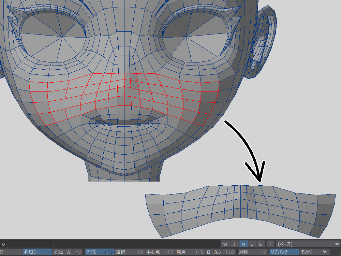Select ローカル action center option

(220, 252)
